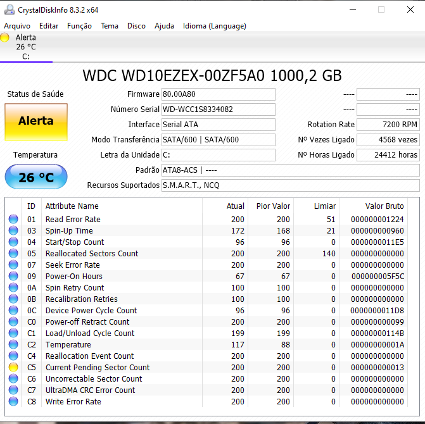Open the Tema menu
The image size is (425, 424).
tap(110, 26)
